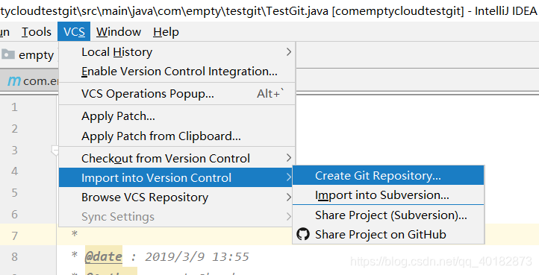Click the GitHub icon beside Share Project
The image size is (539, 275).
[x=303, y=235]
